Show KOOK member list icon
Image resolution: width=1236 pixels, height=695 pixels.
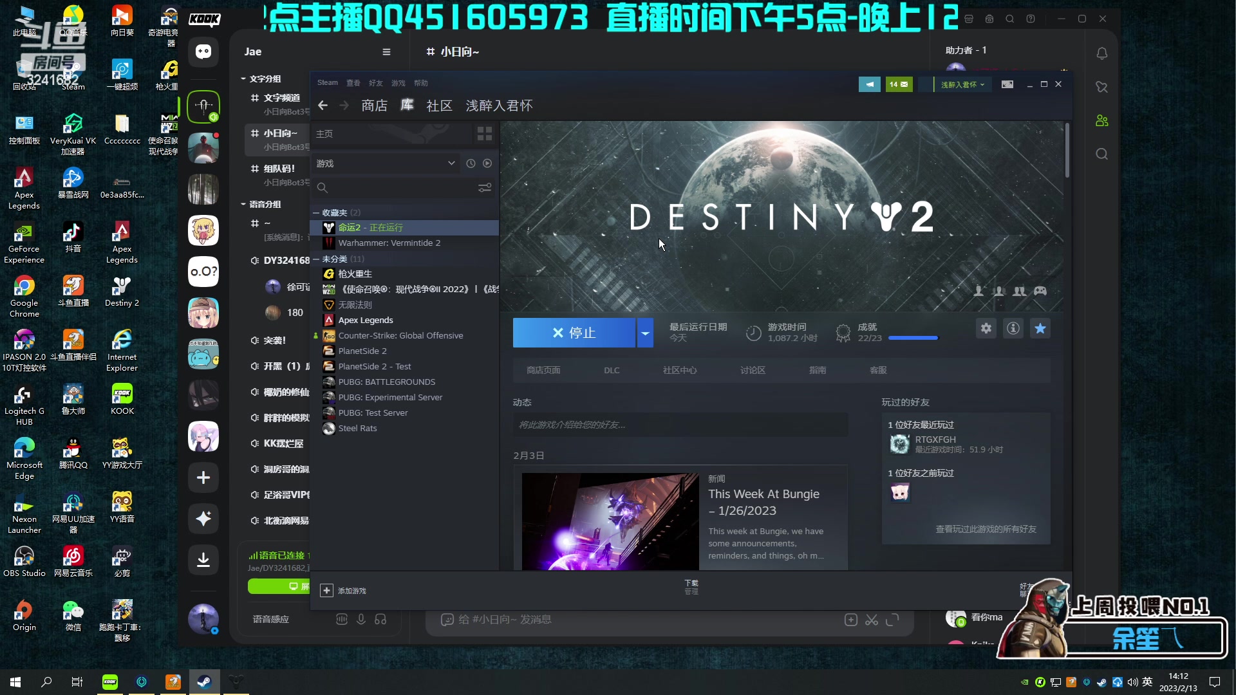[1102, 120]
